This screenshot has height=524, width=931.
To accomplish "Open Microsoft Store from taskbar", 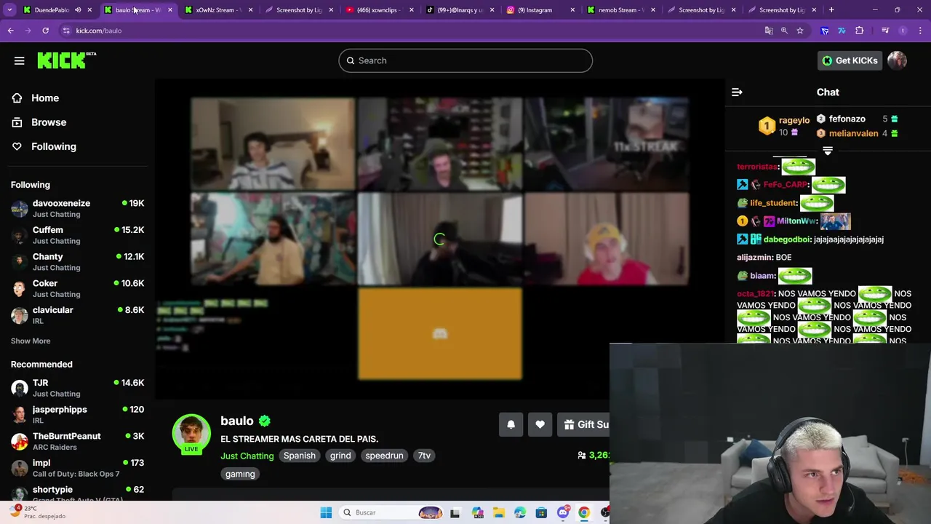I will coord(541,512).
